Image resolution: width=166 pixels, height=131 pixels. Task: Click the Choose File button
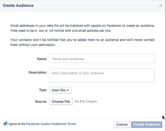point(61,102)
